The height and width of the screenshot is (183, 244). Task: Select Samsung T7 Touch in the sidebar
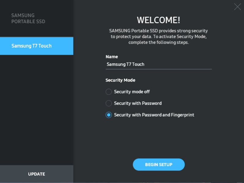pos(36,46)
